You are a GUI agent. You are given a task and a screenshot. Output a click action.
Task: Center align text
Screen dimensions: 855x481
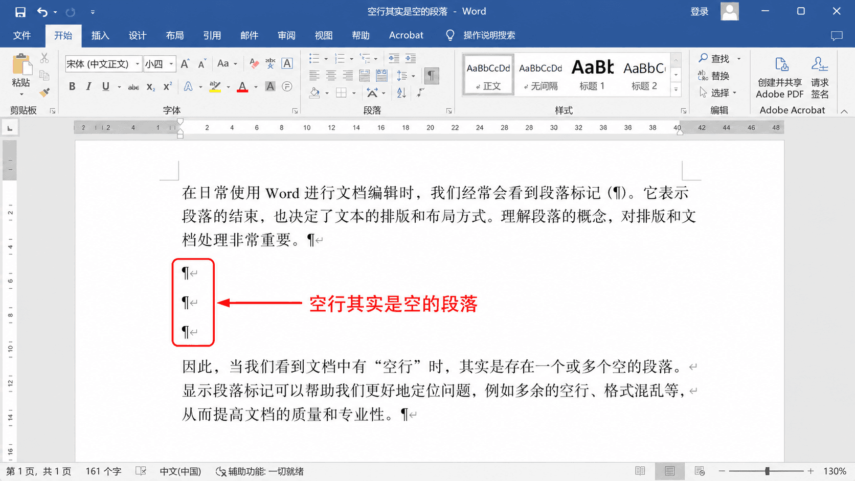coord(331,76)
